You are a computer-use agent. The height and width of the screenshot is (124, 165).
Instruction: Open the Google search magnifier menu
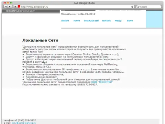pos(138,7)
